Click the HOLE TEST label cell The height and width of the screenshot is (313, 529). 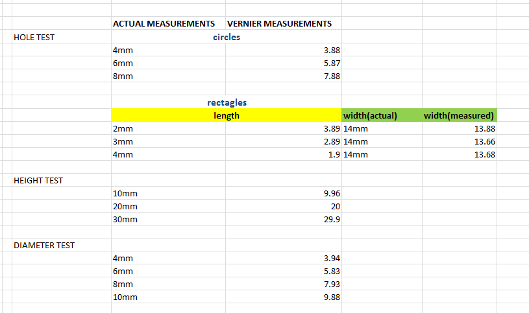62,37
